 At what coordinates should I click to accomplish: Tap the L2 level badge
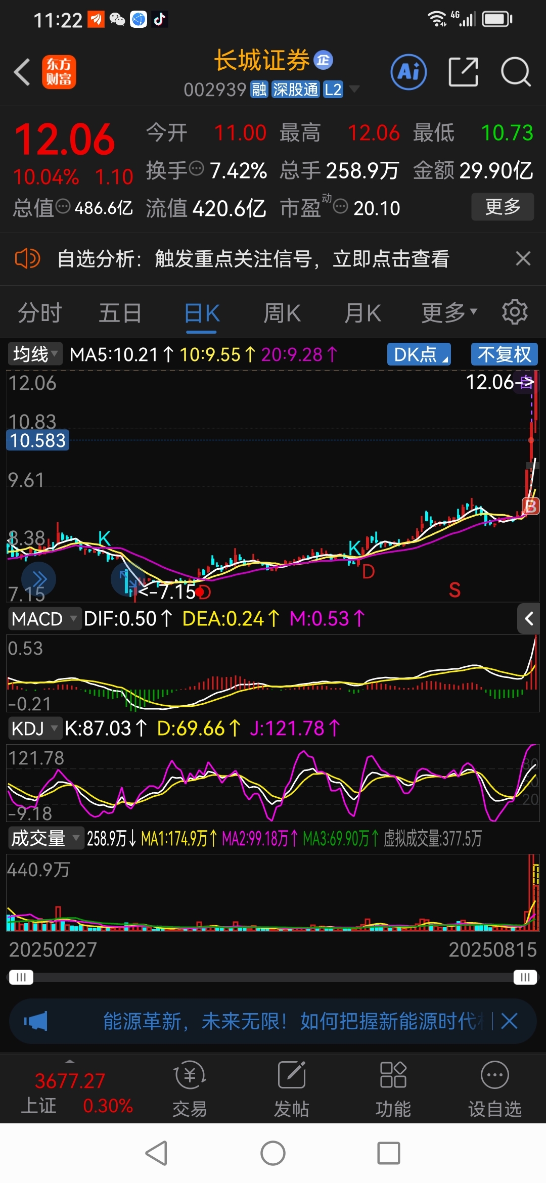[333, 89]
